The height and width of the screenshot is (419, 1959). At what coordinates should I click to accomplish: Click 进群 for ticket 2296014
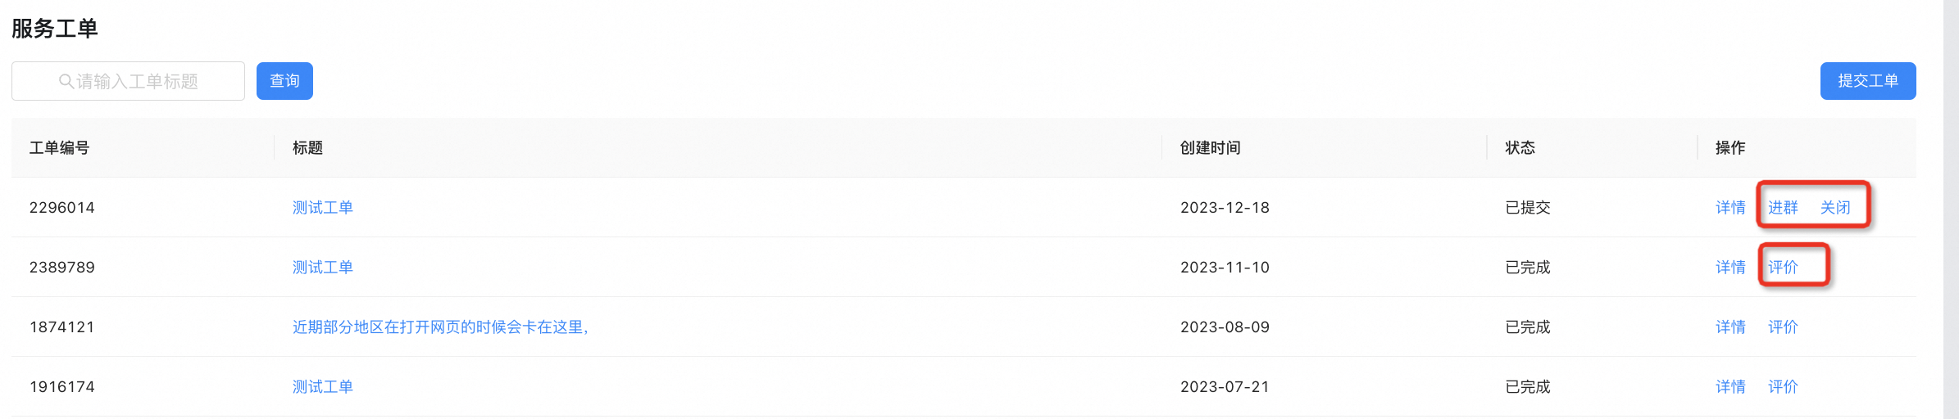(1783, 208)
